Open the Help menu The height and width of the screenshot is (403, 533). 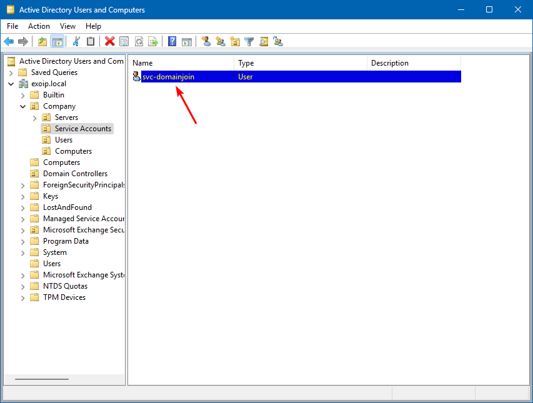tap(93, 26)
